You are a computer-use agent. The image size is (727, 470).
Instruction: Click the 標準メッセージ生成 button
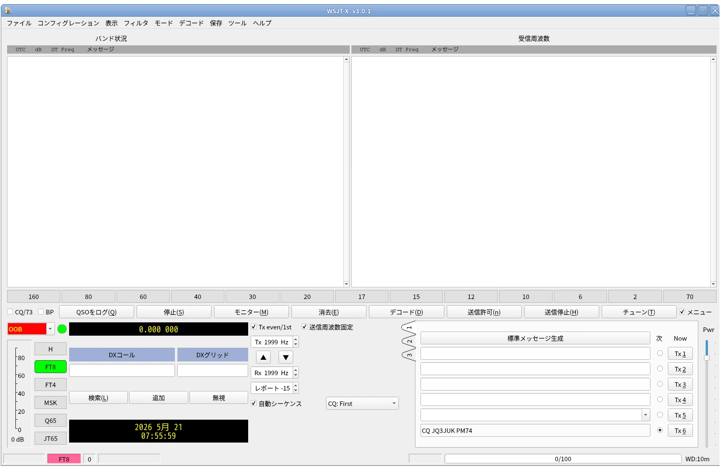[535, 338]
